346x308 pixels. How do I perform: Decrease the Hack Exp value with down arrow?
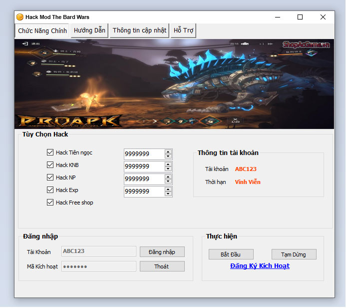[x=168, y=194]
